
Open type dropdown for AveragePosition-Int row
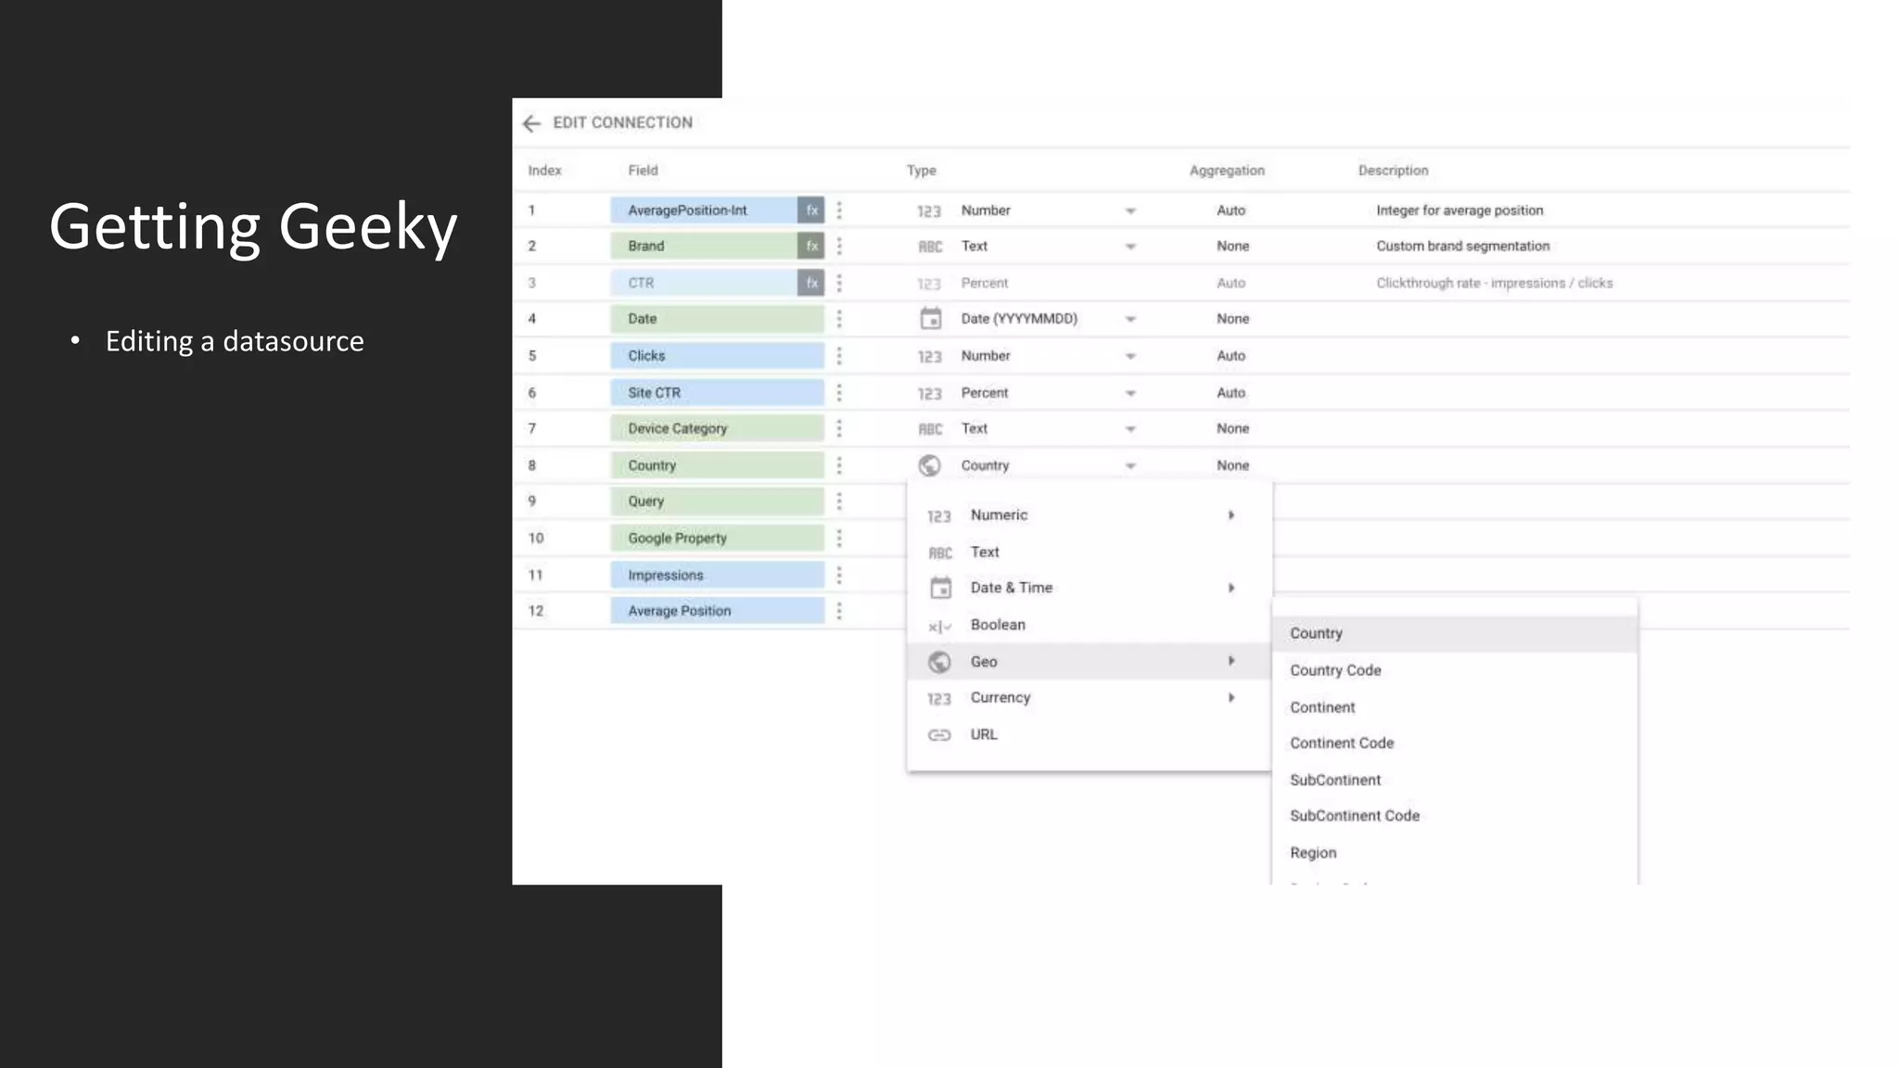pyautogui.click(x=1130, y=211)
